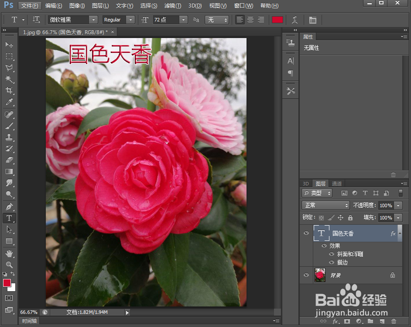Viewport: 411px width, 327px height.
Task: Create a new layer
Action: [382, 321]
